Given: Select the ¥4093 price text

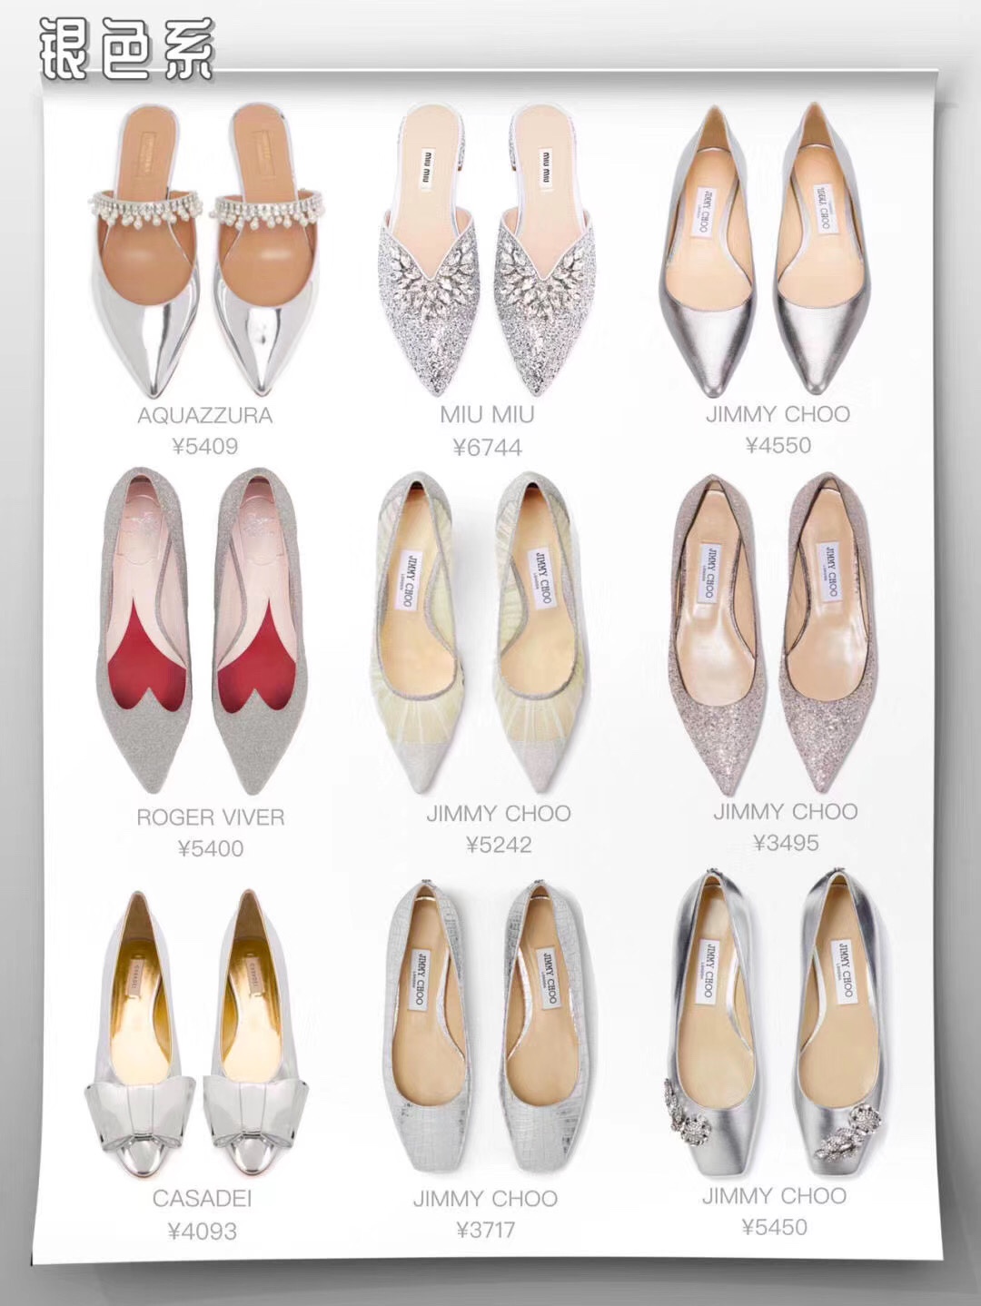Looking at the screenshot, I should pyautogui.click(x=202, y=1232).
